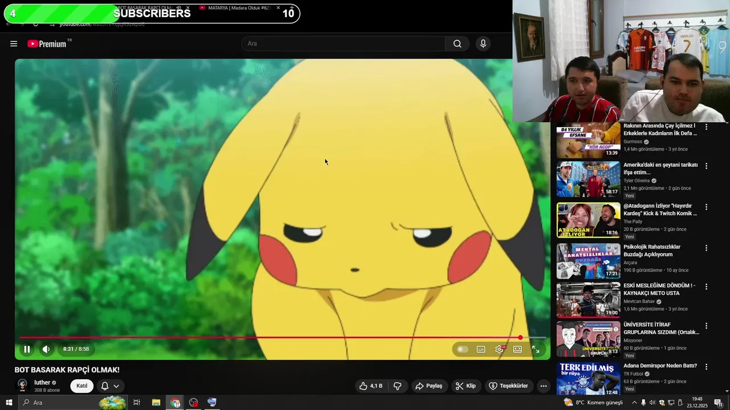Open options for ESKİ MESLEĞİME DÖNDÜM video
This screenshot has height=410, width=730.
click(706, 286)
